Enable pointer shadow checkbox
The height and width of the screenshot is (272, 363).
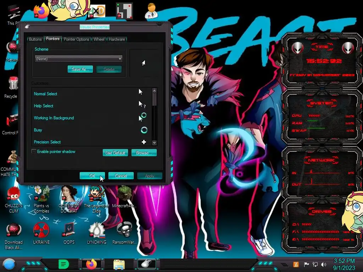pos(34,152)
